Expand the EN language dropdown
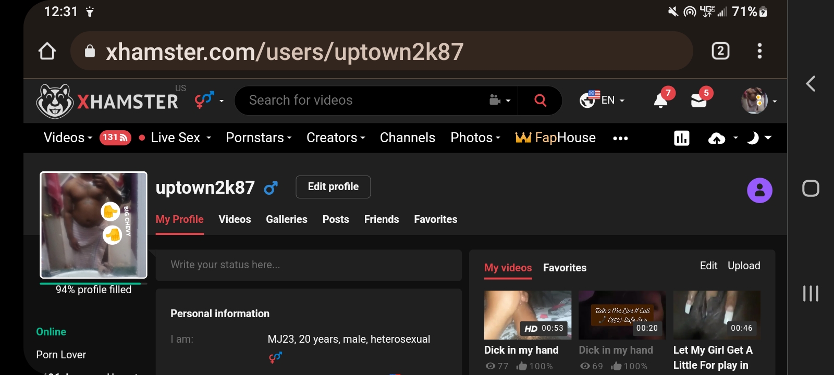834x375 pixels. coord(603,101)
